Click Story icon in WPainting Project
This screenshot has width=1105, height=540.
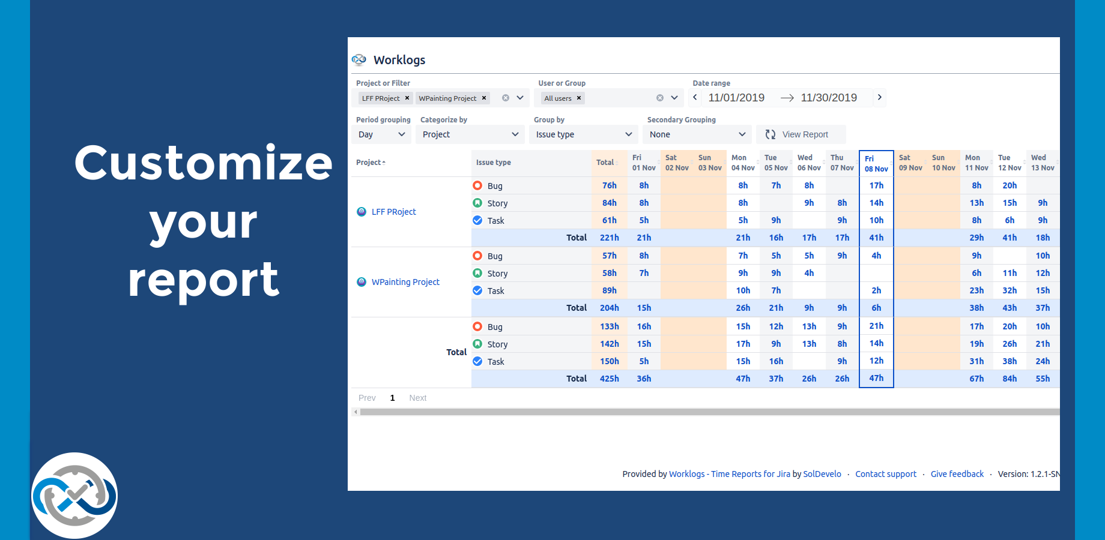coord(477,273)
